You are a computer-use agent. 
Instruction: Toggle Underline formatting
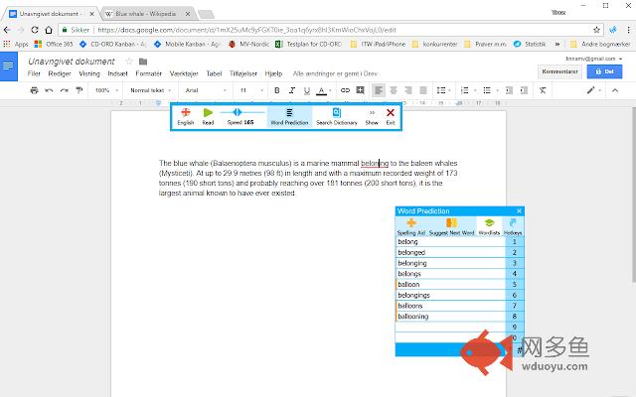307,90
